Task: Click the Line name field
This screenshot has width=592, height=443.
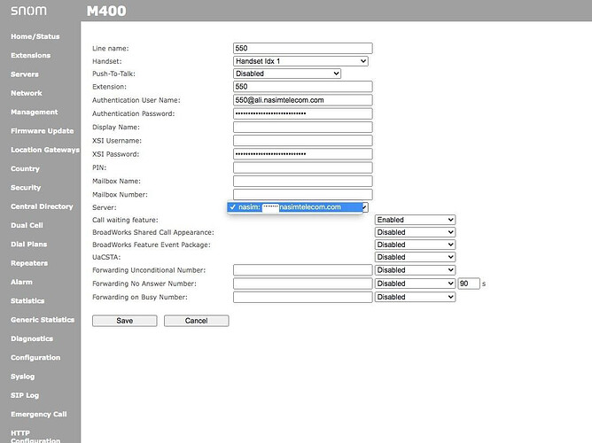Action: pos(303,49)
